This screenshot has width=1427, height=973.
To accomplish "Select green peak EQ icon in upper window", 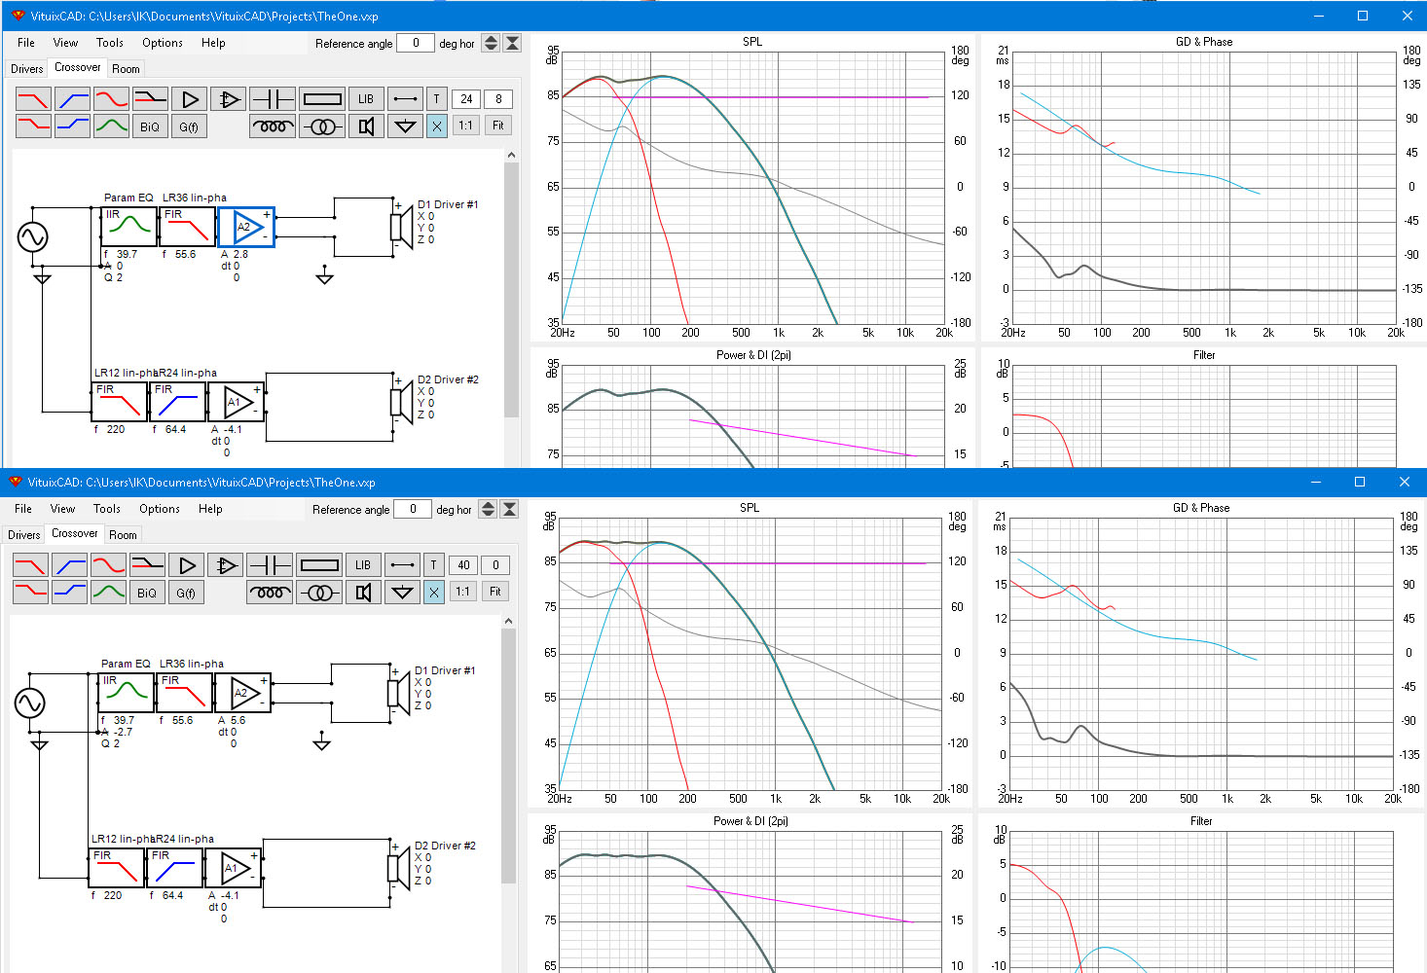I will [x=112, y=126].
